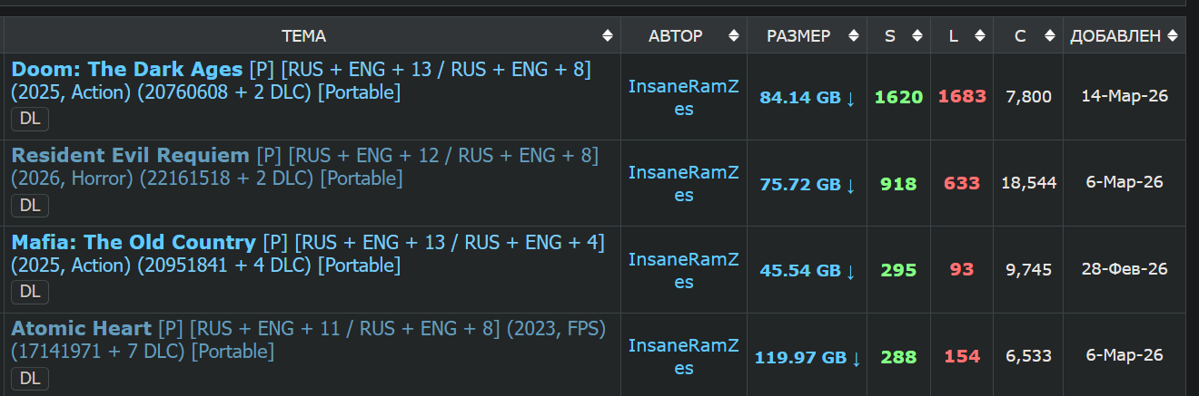Sort by C column arrows

pyautogui.click(x=1049, y=36)
